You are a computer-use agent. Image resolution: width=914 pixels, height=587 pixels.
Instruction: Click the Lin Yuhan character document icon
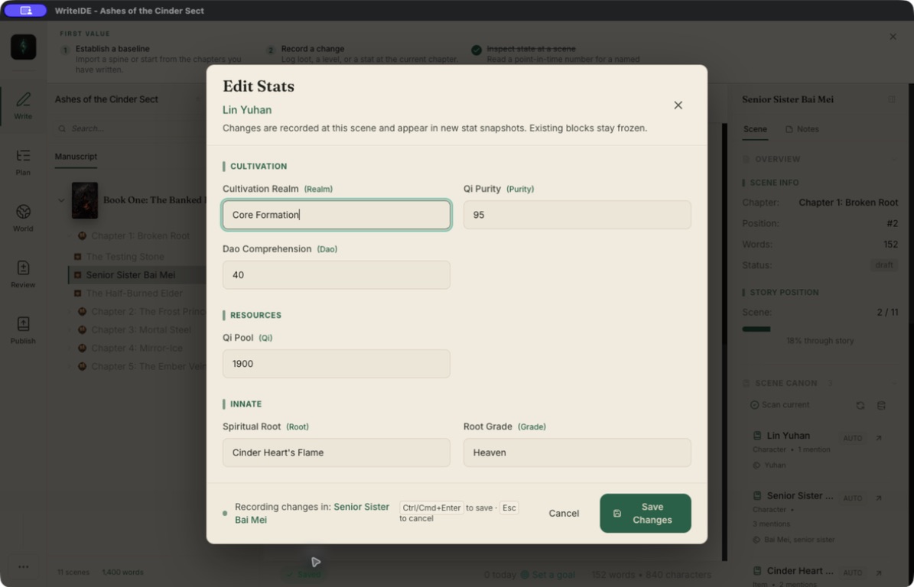coord(757,436)
